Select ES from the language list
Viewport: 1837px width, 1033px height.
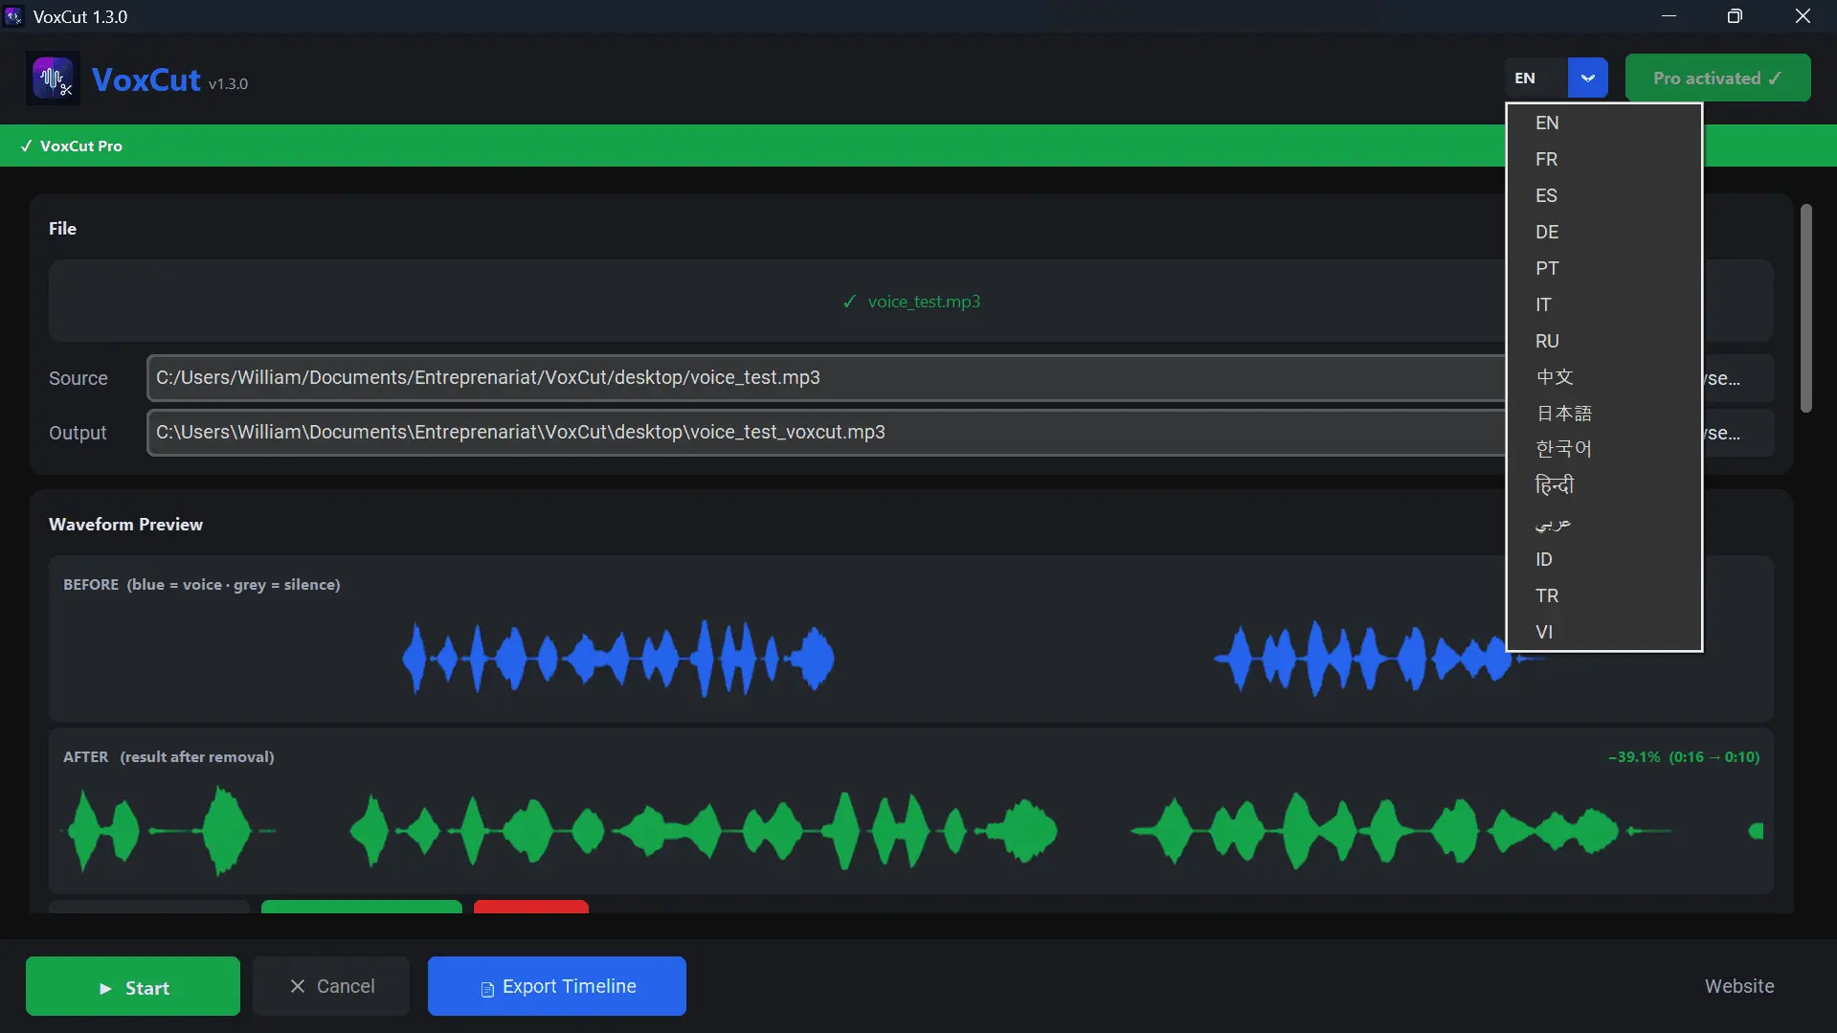[x=1603, y=196]
